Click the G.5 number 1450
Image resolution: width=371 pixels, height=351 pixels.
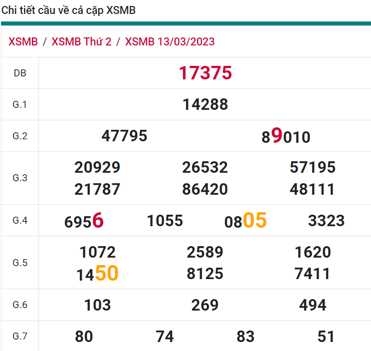[97, 274]
